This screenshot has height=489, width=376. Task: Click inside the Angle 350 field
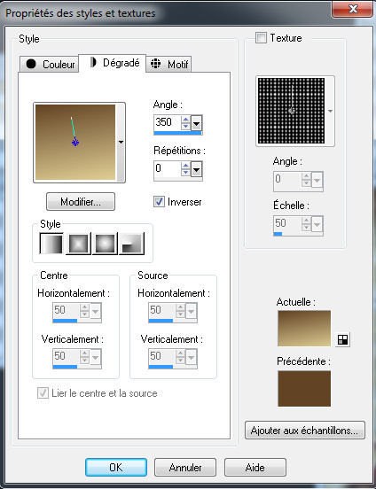(168, 122)
